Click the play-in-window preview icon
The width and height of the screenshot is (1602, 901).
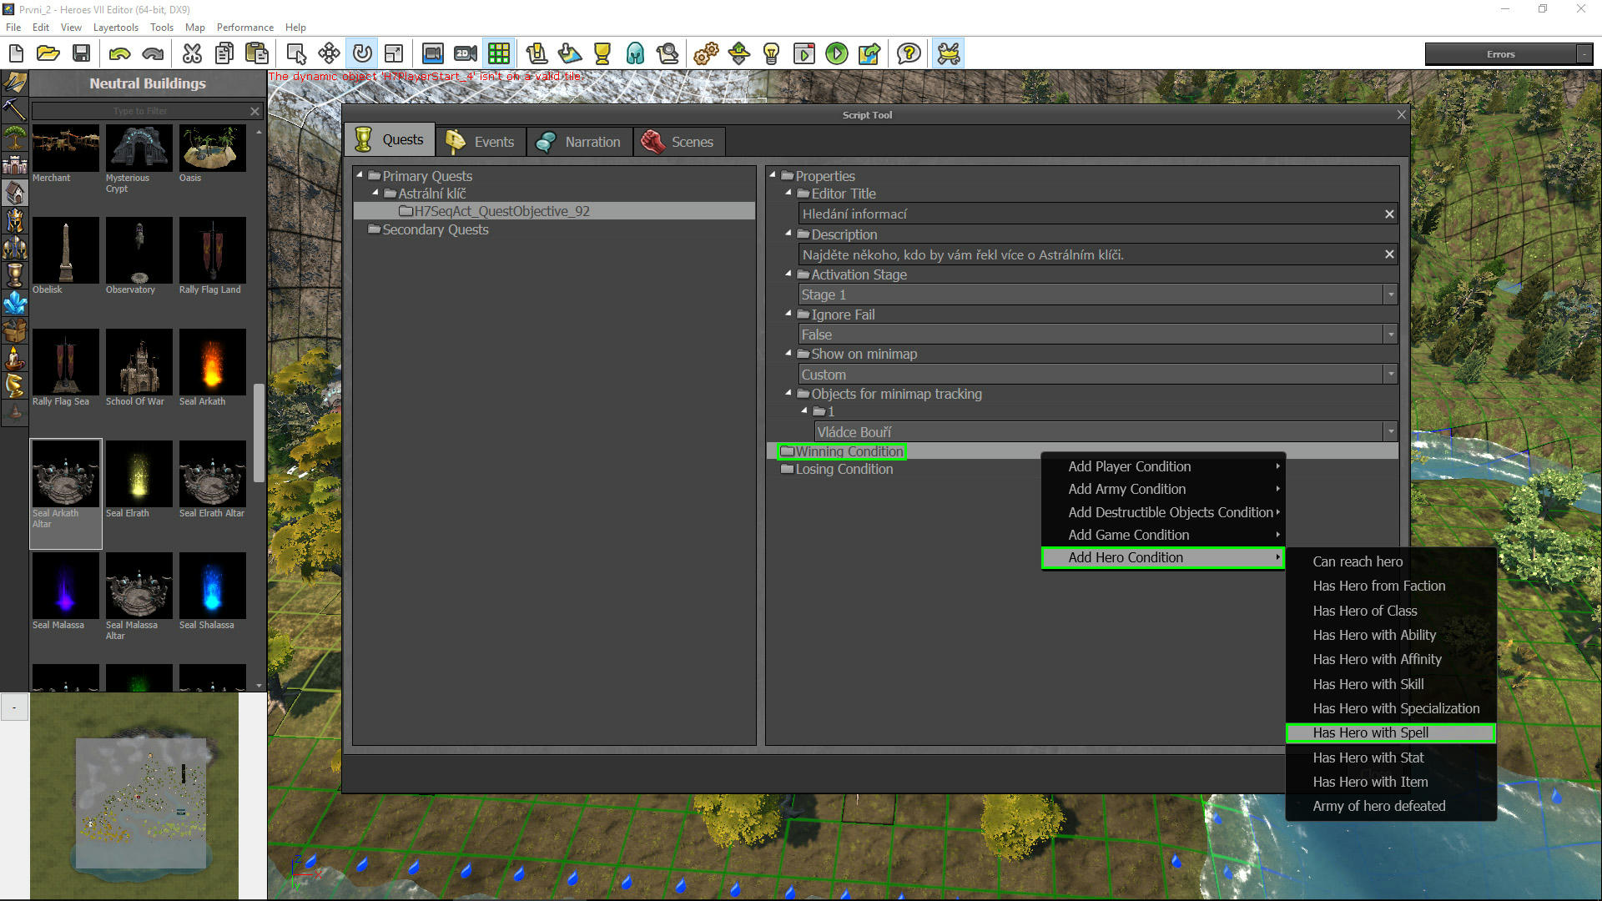(804, 54)
